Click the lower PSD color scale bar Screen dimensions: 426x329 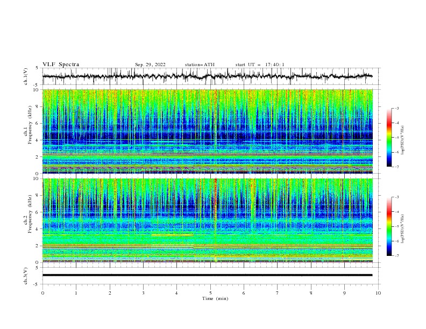pyautogui.click(x=389, y=226)
